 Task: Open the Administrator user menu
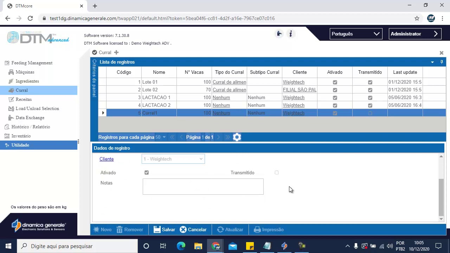(415, 34)
